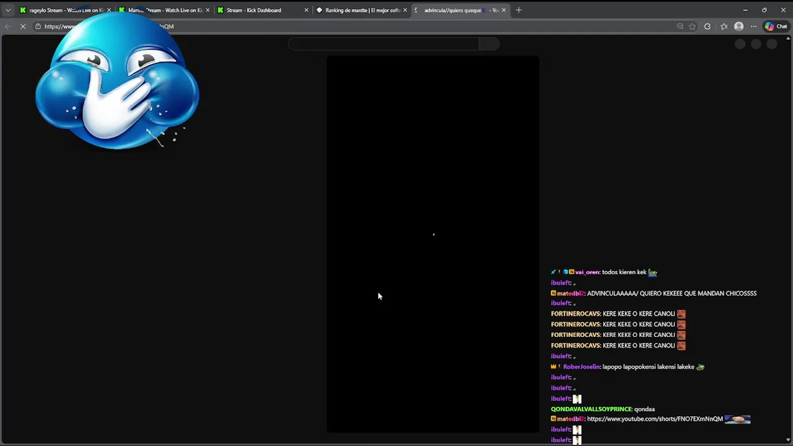Open the browser extensions menu

coord(708,26)
